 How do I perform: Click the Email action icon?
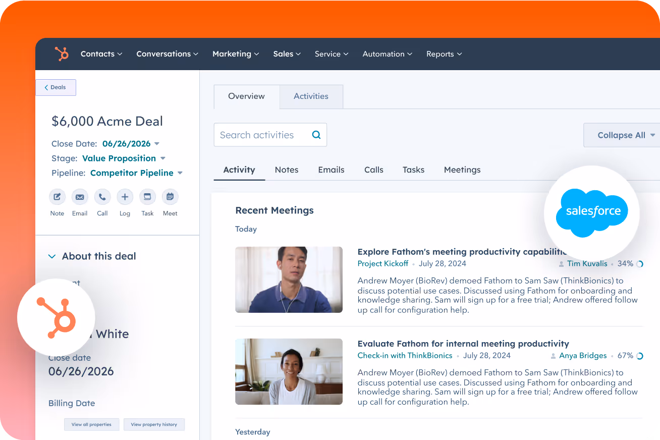[x=80, y=197]
